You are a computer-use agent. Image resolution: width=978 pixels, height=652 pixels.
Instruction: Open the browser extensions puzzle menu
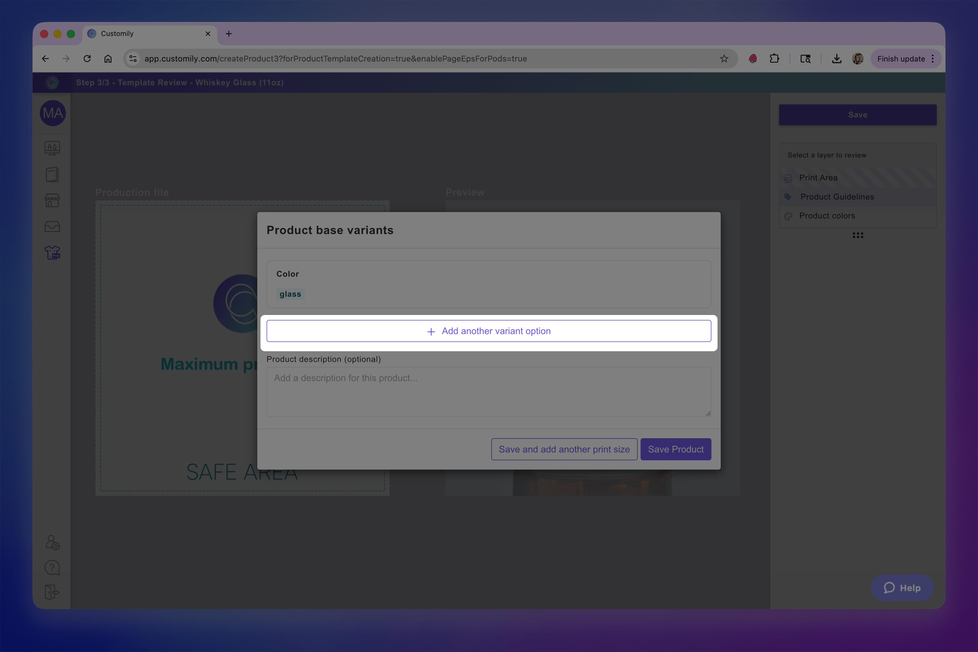775,59
